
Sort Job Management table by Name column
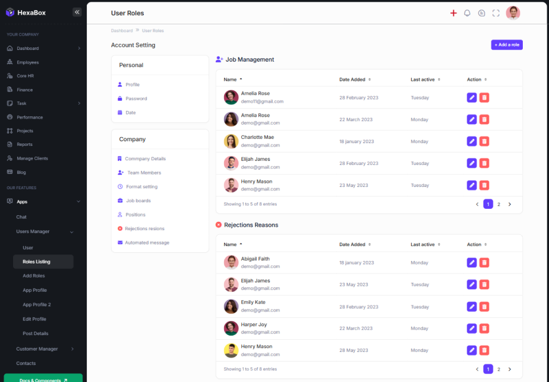coord(233,79)
